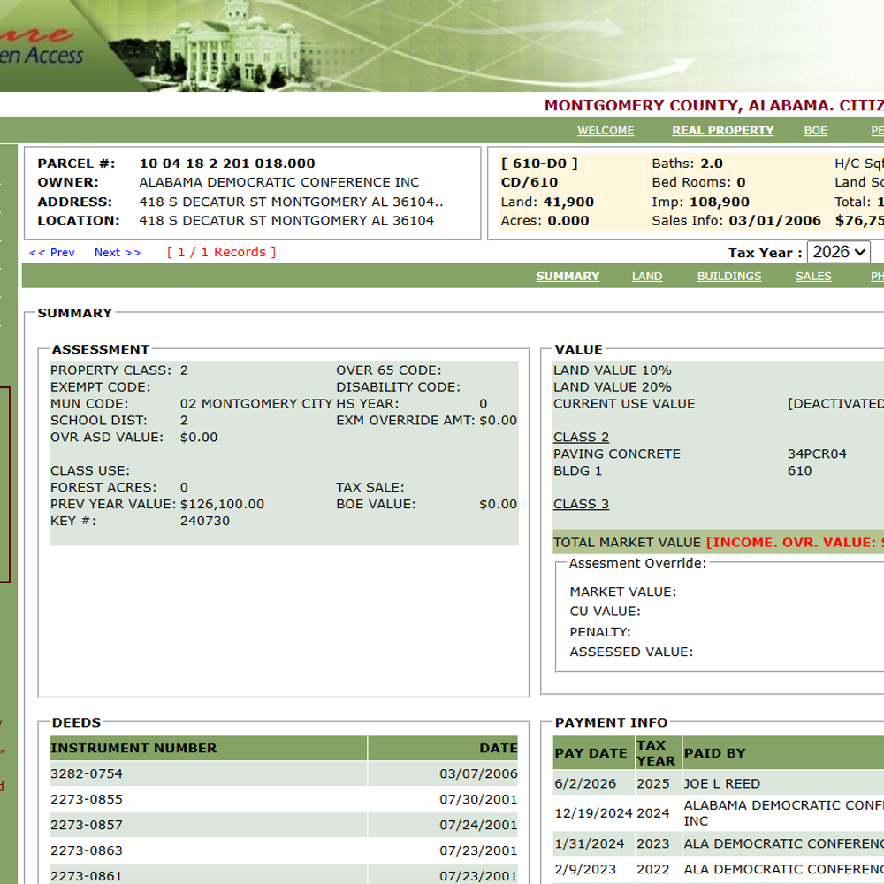Click the courthouse banner image

tap(237, 46)
